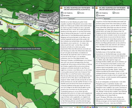Click 'Drucken' printer icon in right panel
Image resolution: width=132 pixels, height=108 pixels.
114,13
